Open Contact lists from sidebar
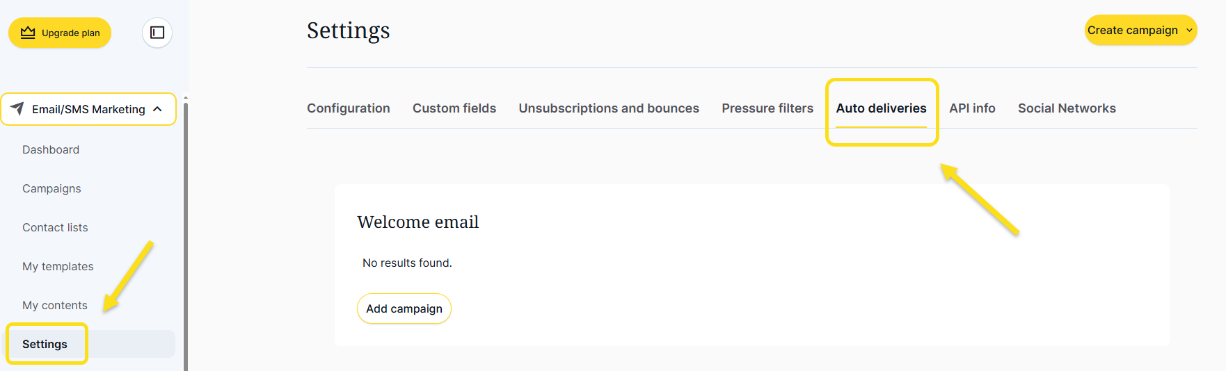This screenshot has width=1226, height=371. [55, 227]
